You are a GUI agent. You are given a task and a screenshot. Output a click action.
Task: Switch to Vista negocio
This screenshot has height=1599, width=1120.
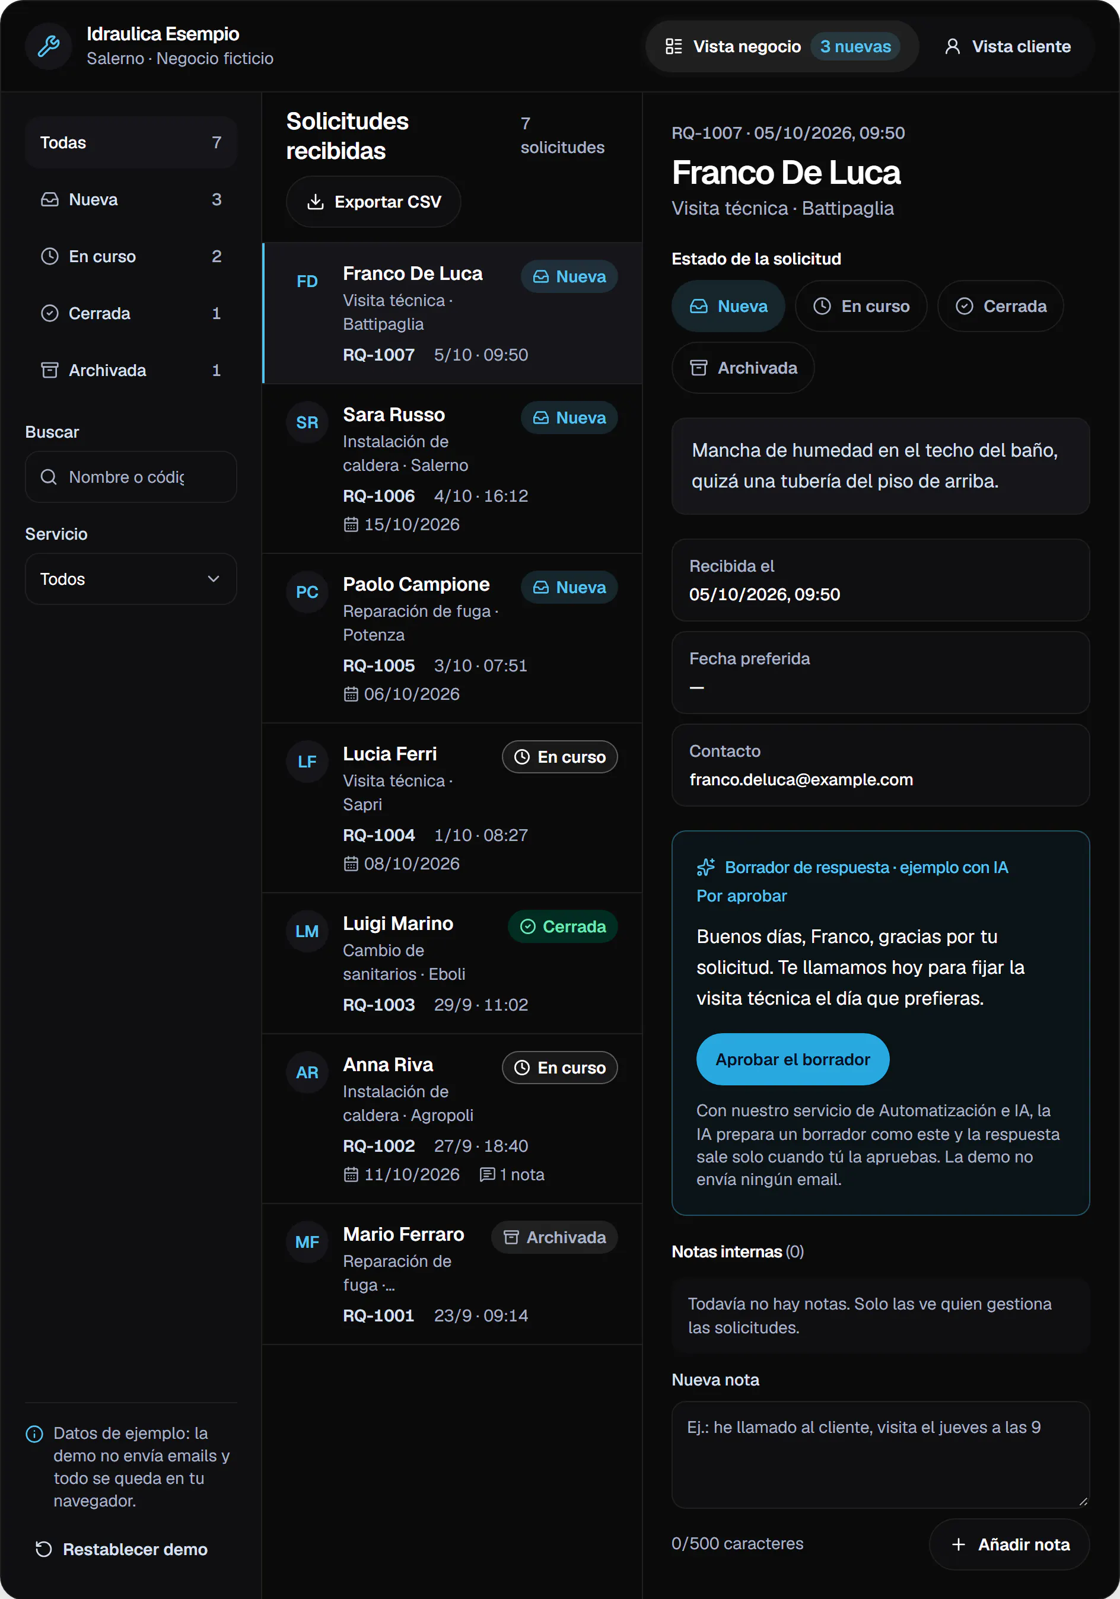coord(781,47)
